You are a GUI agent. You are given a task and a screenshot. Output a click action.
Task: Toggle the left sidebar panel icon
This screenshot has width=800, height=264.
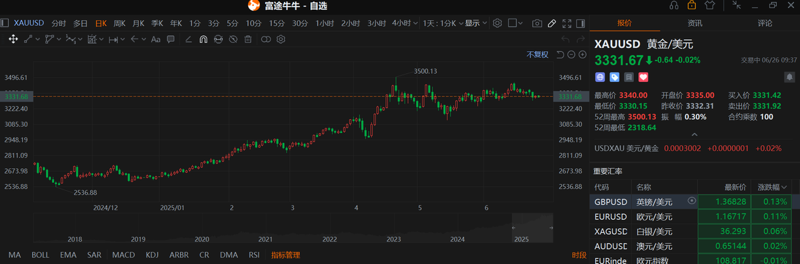tap(5, 23)
